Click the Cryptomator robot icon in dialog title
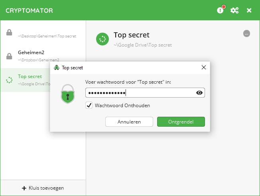The width and height of the screenshot is (260, 196). 57,68
